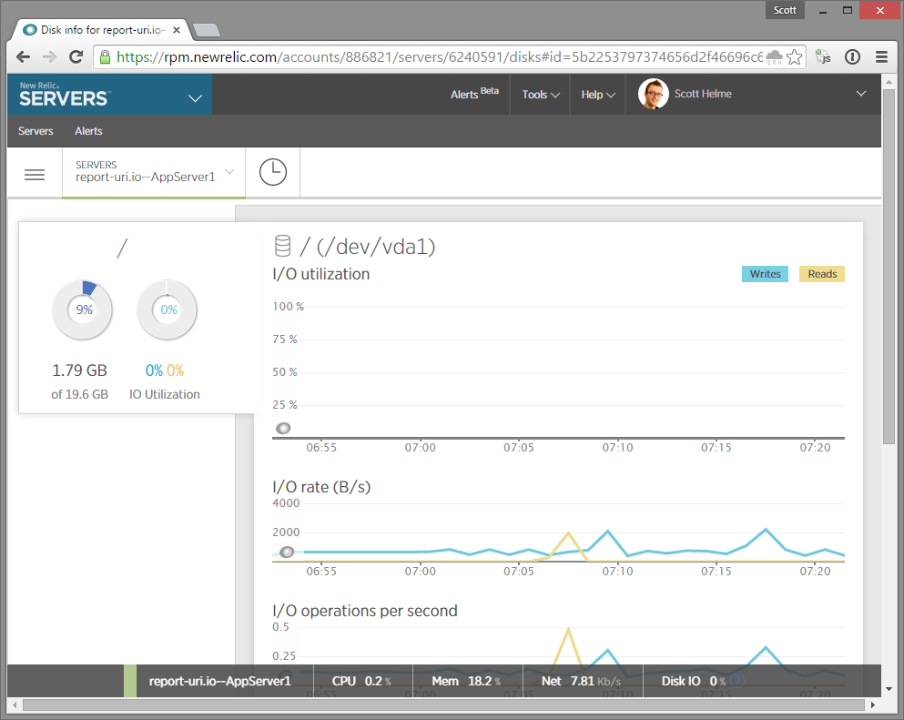Expand the New Relic SERVERS product dropdown
Screen dimensions: 904x720
196,98
